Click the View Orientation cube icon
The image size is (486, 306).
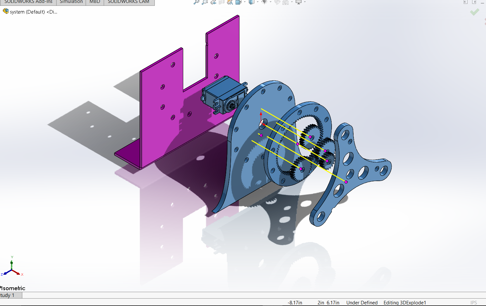[x=238, y=2]
